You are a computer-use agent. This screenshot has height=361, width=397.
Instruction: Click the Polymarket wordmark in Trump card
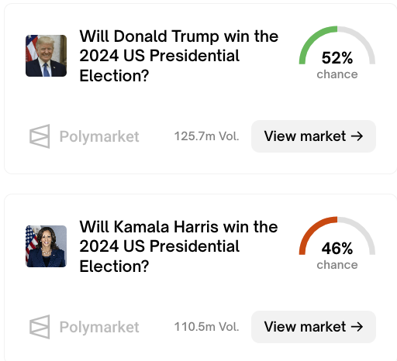[99, 136]
